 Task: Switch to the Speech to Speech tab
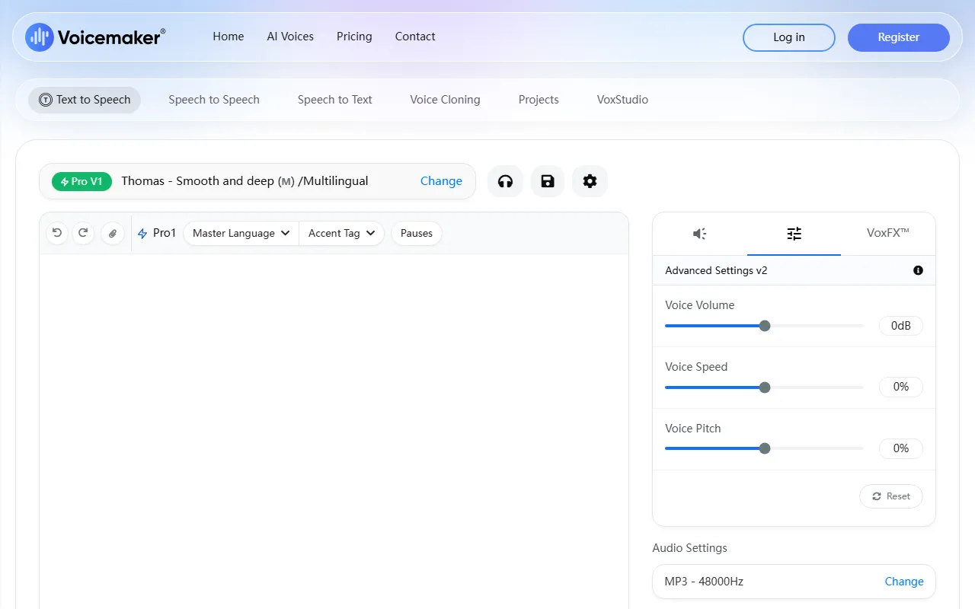pyautogui.click(x=214, y=99)
